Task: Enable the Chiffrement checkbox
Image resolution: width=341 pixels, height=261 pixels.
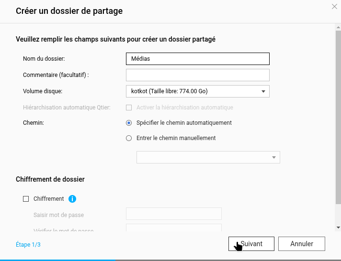Action: 26,199
